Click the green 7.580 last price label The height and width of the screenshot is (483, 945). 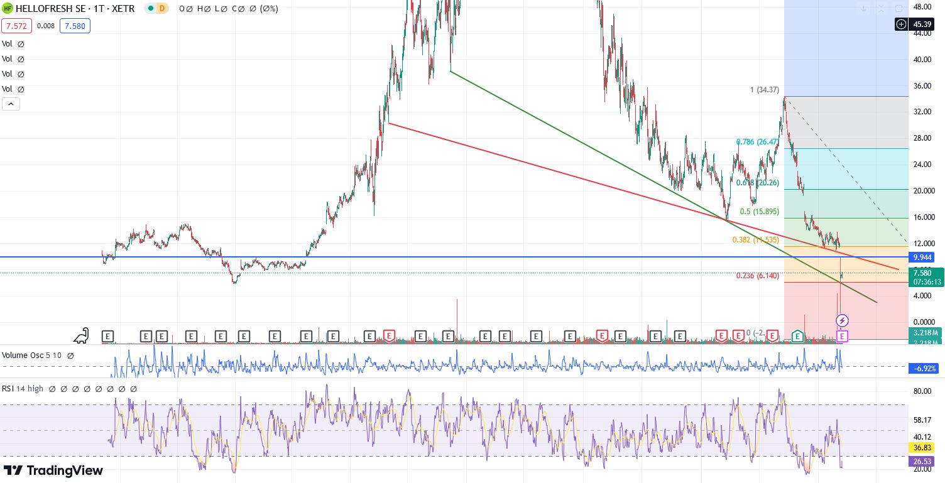(922, 273)
